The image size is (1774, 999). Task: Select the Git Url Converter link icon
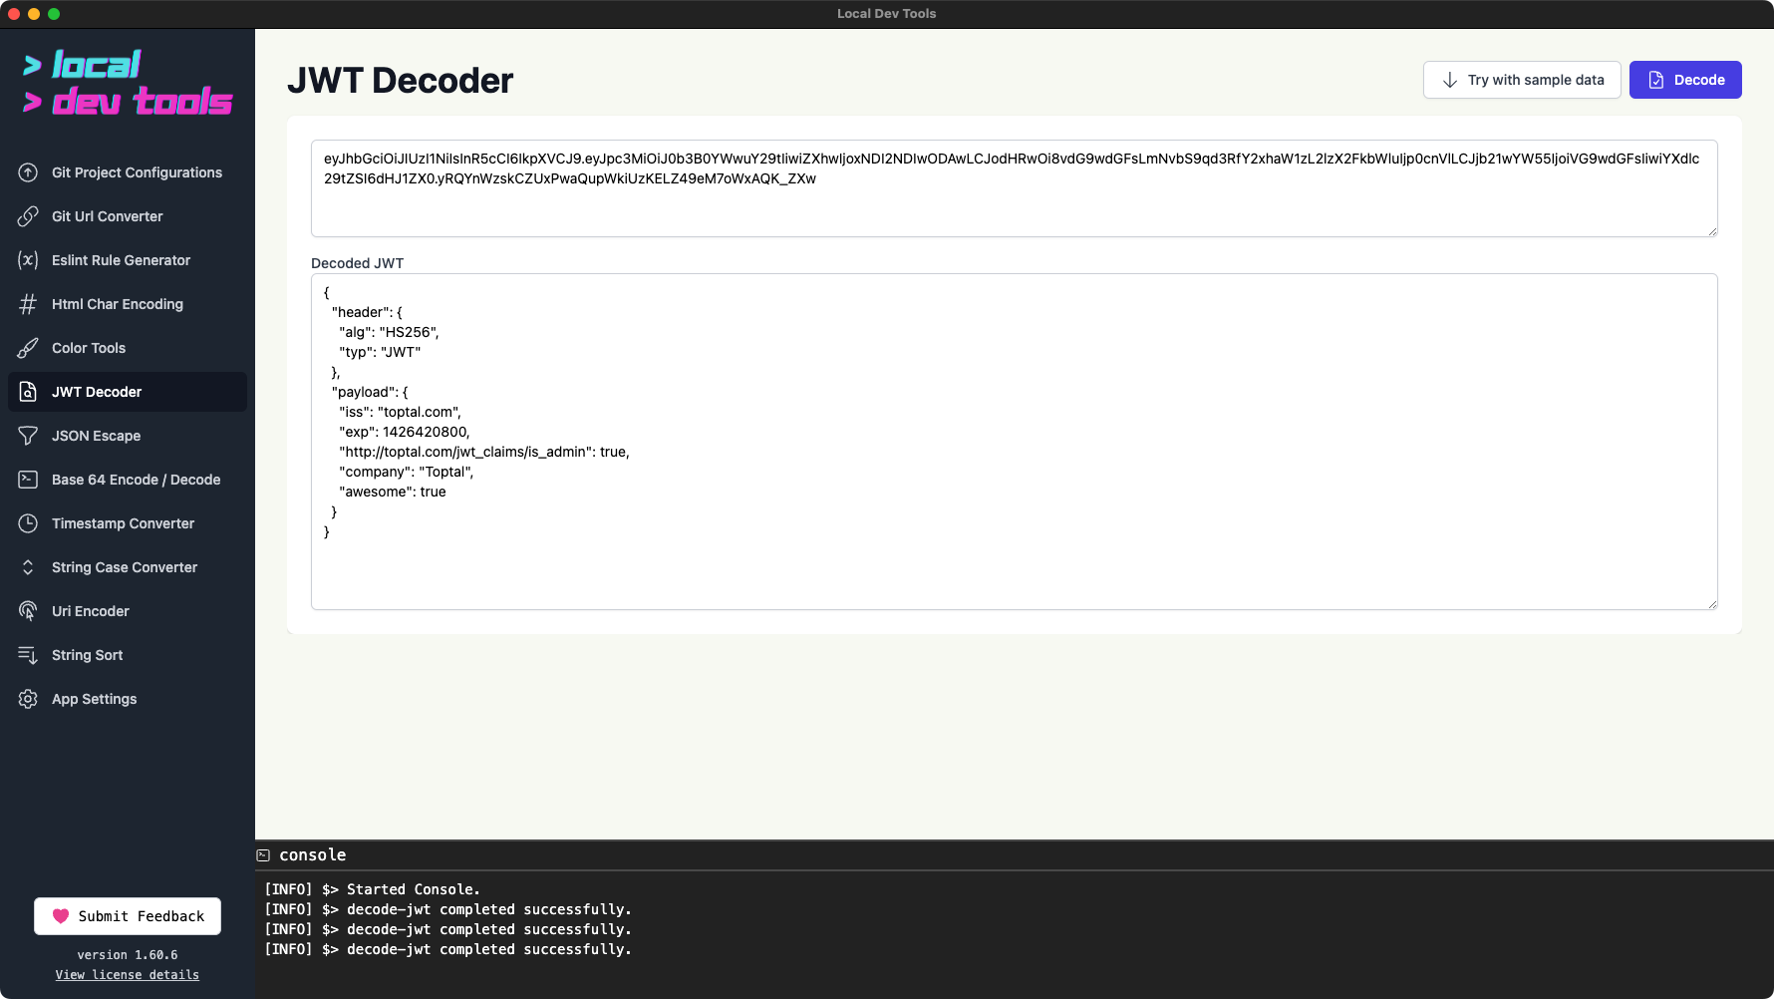(x=28, y=216)
